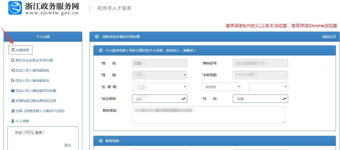Click the folder icon for 人事档案材料收集
340x150 pixels.
13,91
